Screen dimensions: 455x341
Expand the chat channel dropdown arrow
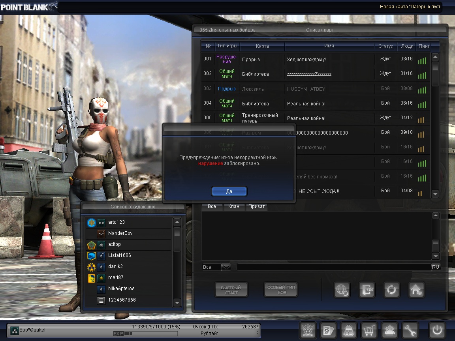coord(226,267)
